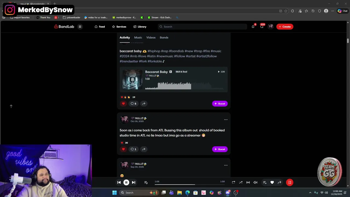350x197 pixels.
Task: Open the profile avatar menu
Action: pyautogui.click(x=270, y=27)
